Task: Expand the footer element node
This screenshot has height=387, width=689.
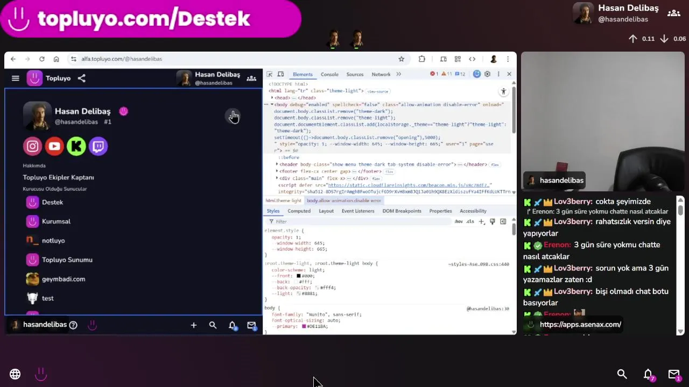Action: [x=277, y=171]
